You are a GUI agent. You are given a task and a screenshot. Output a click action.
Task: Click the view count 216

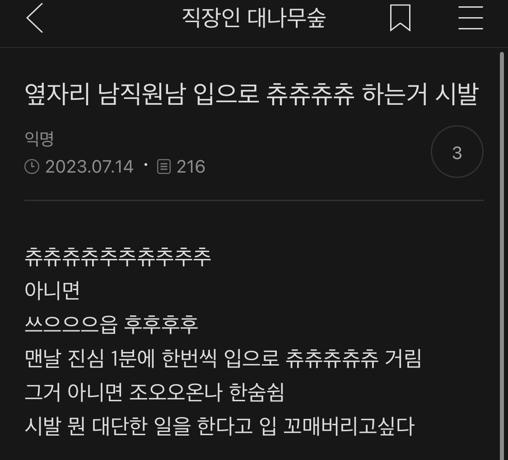(x=191, y=167)
